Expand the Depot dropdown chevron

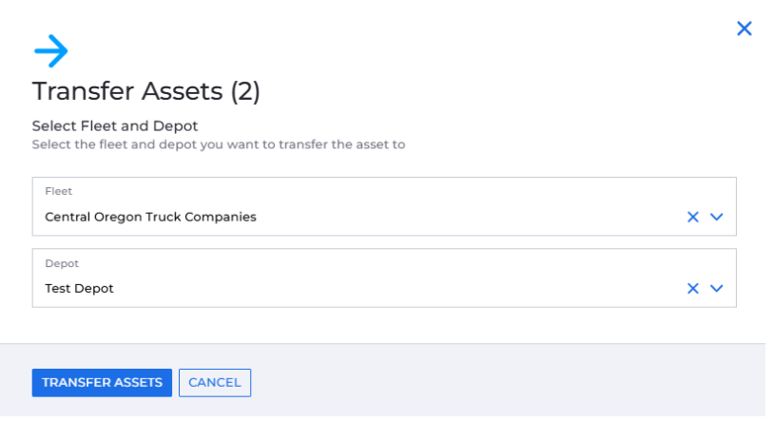pyautogui.click(x=716, y=288)
